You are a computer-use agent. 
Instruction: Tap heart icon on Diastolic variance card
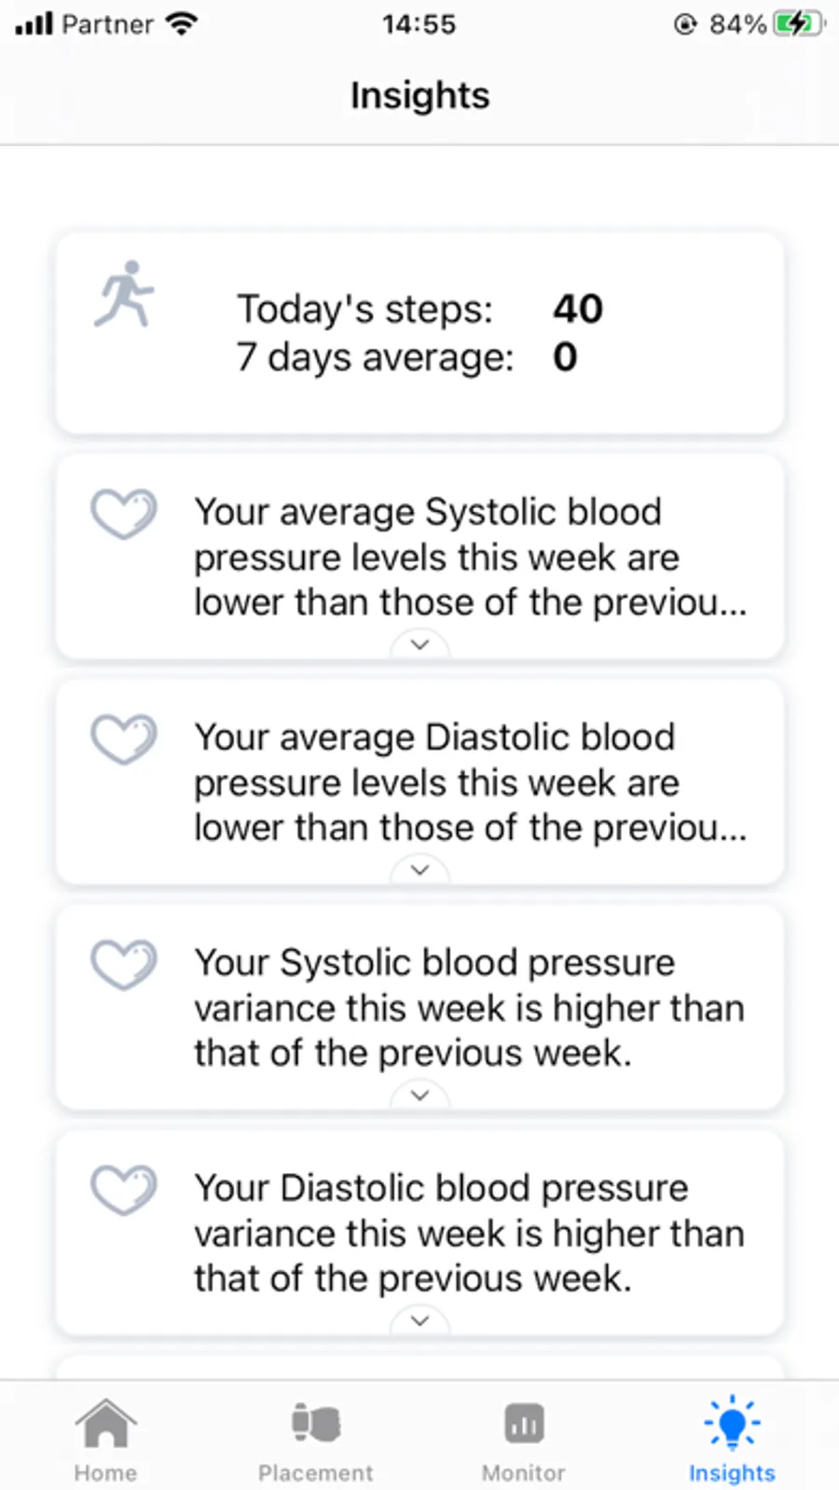coord(123,1190)
